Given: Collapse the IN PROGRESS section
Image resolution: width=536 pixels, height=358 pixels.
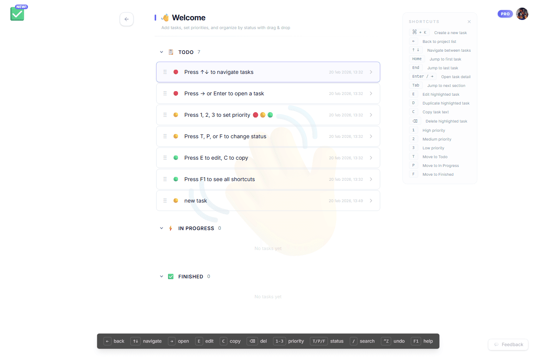Looking at the screenshot, I should pyautogui.click(x=162, y=228).
